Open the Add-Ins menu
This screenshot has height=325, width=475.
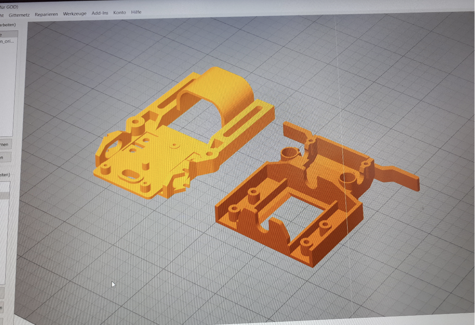(x=100, y=13)
